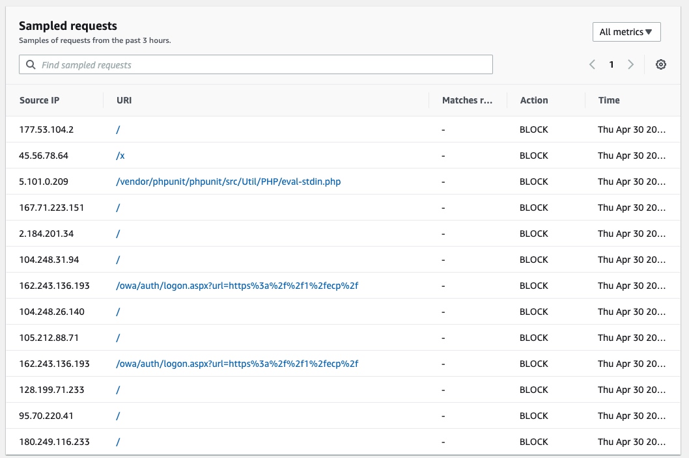Screen dimensions: 689x458
Task: Open the URI link for 167.71.223.151
Action: point(118,208)
